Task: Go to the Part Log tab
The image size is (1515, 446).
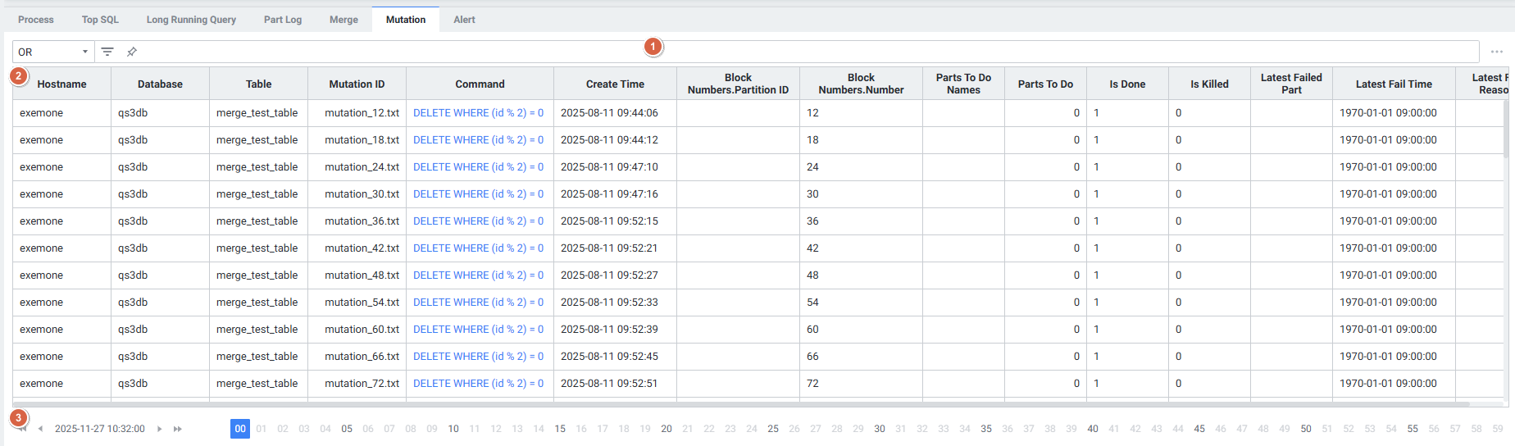Action: [x=283, y=20]
